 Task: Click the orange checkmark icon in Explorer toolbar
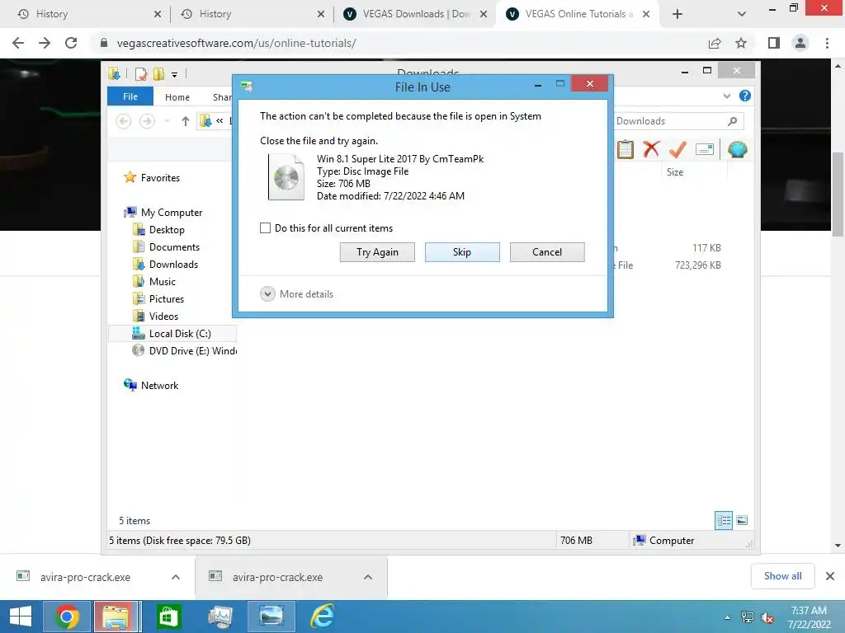677,149
